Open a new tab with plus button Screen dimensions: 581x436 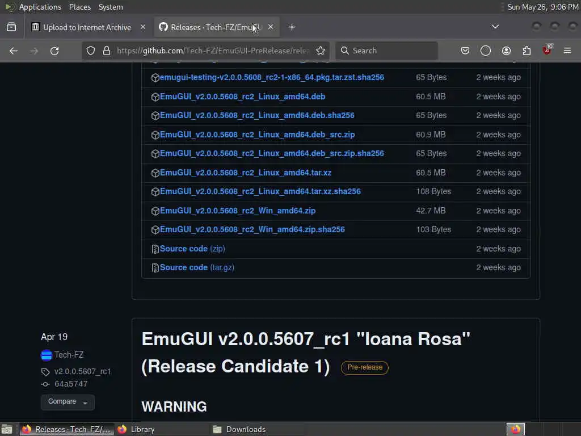click(x=292, y=27)
